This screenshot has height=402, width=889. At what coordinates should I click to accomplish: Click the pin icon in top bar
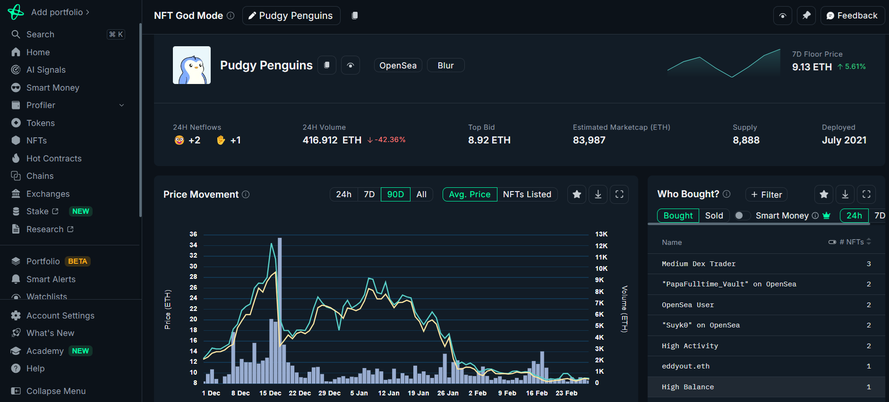pos(806,16)
